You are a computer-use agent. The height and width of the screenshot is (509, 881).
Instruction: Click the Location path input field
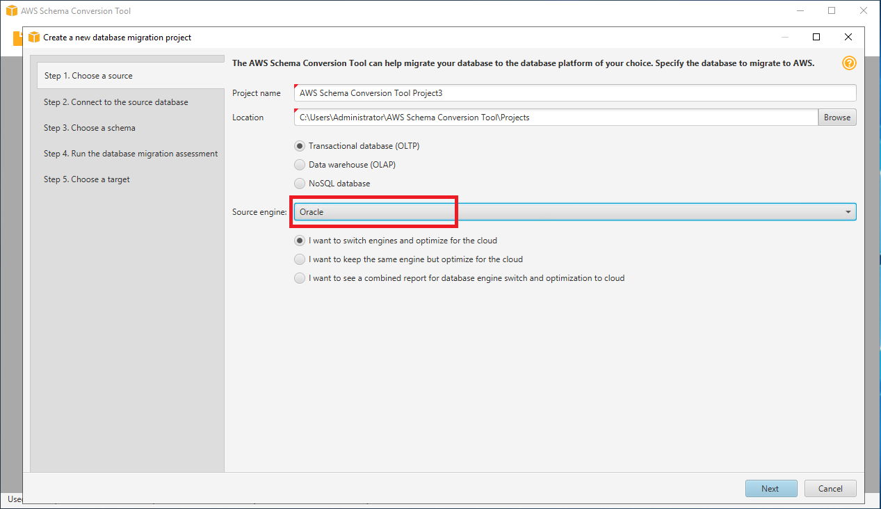coord(556,118)
